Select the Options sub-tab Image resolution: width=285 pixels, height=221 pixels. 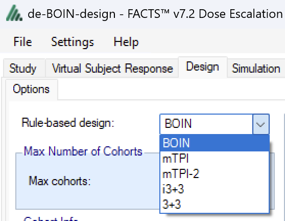31,89
